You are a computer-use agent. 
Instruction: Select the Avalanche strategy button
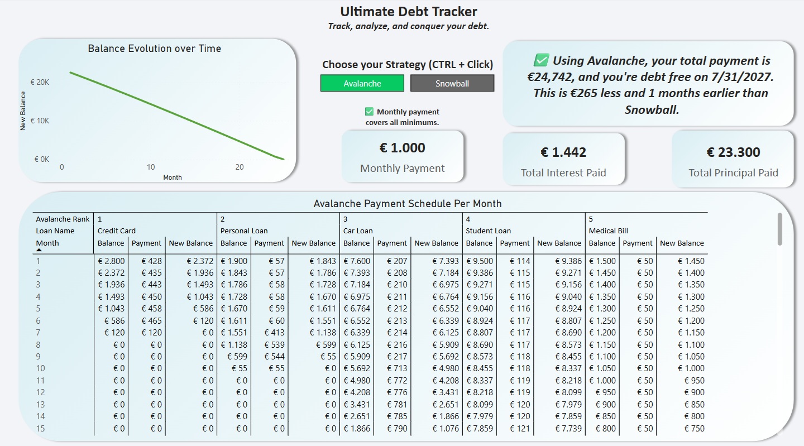click(x=362, y=83)
